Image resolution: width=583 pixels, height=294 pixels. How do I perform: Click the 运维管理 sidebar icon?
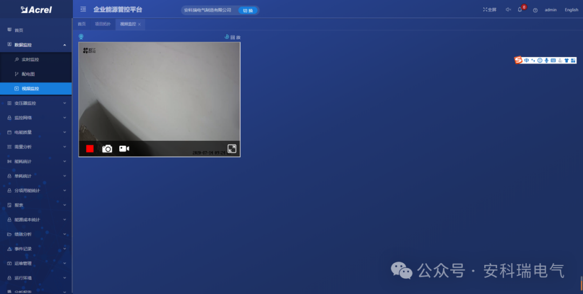[9, 263]
